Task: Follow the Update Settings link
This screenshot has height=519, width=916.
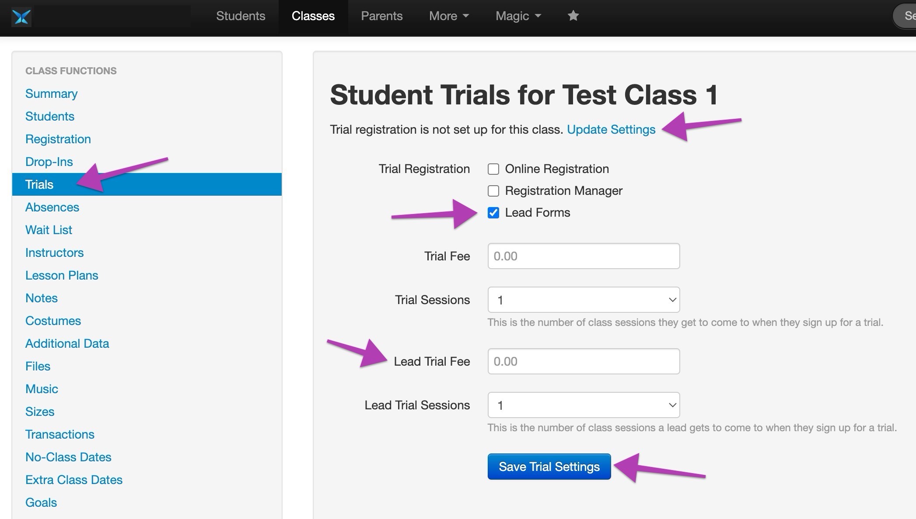Action: [611, 130]
